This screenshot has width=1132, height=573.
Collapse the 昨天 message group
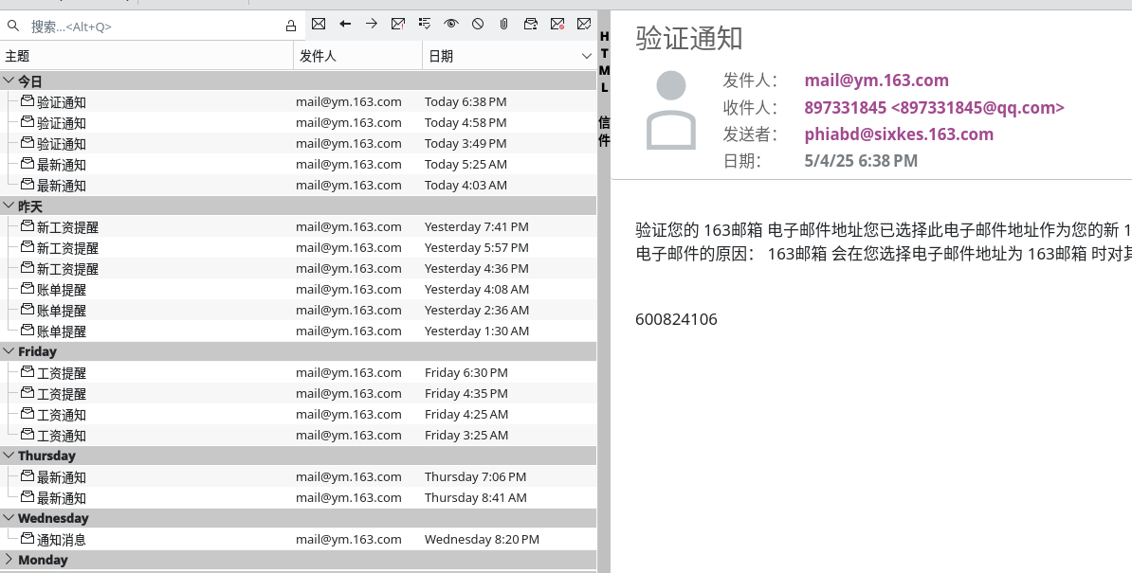tap(9, 206)
